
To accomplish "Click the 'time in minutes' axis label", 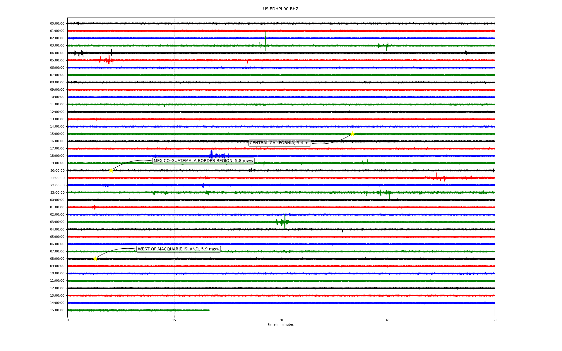I will (x=281, y=325).
